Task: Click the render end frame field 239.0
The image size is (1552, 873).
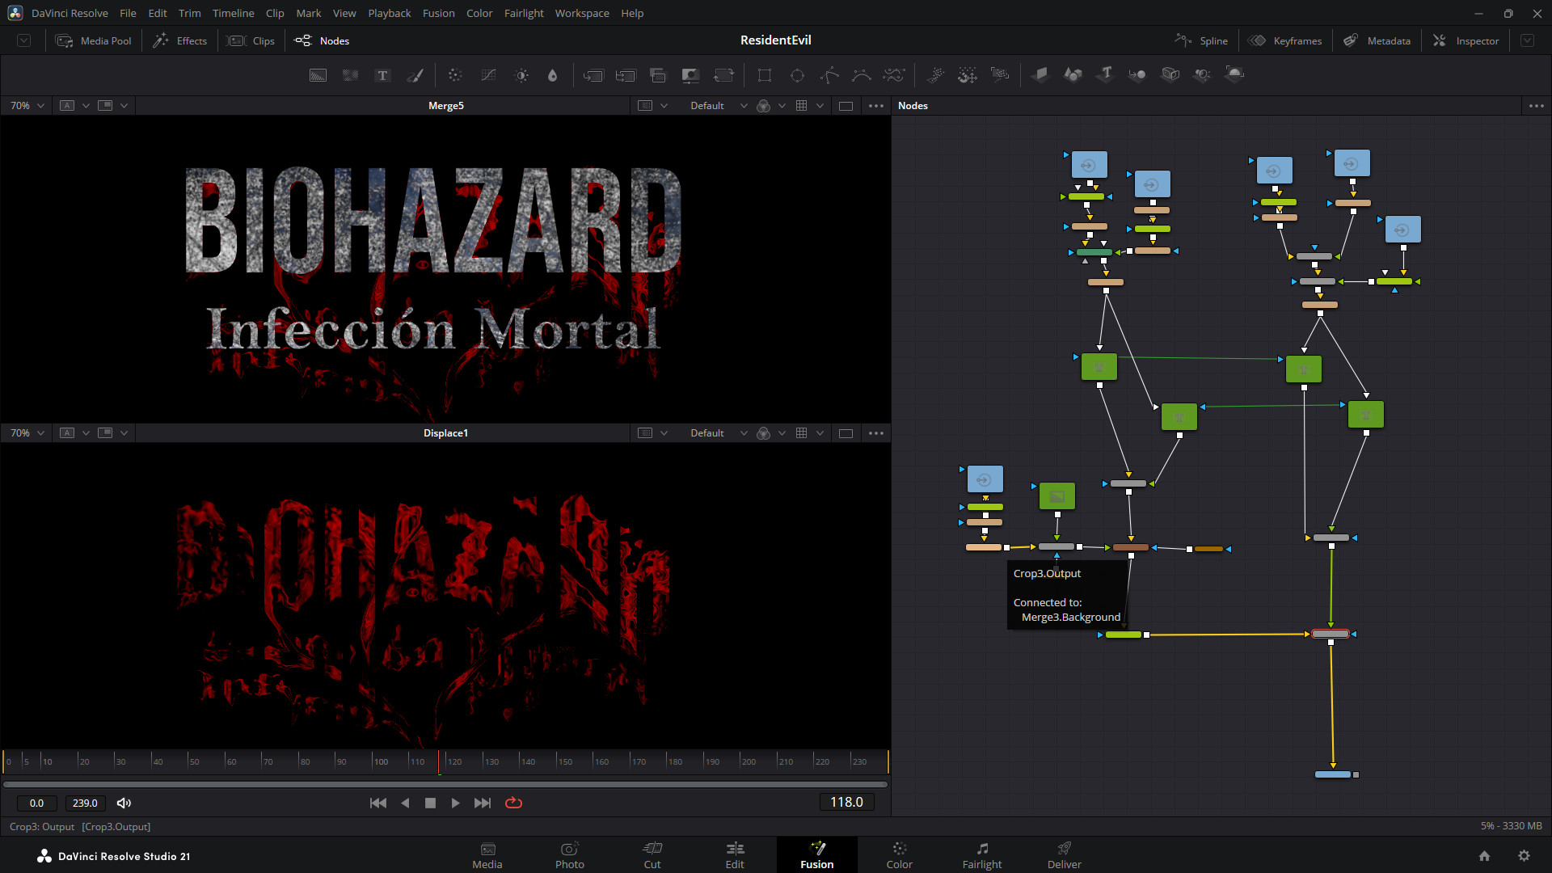Action: point(85,803)
